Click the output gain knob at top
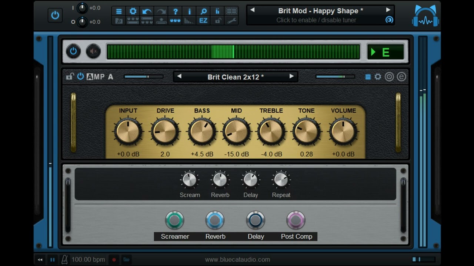 pos(82,22)
